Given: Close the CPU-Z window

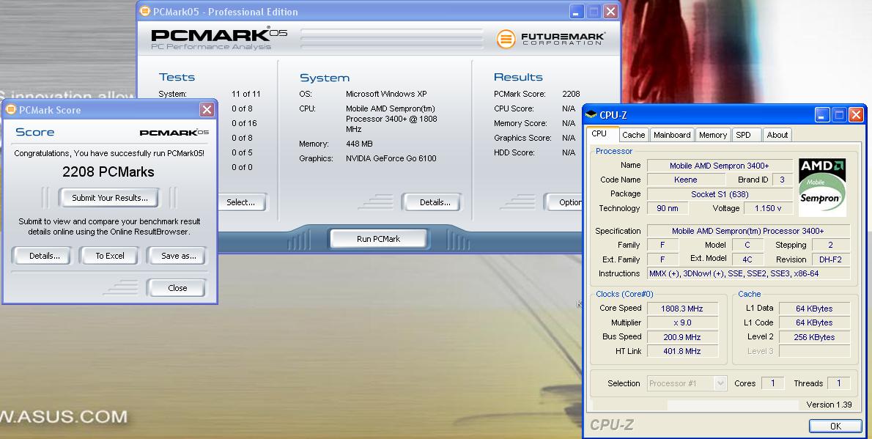Looking at the screenshot, I should (856, 115).
